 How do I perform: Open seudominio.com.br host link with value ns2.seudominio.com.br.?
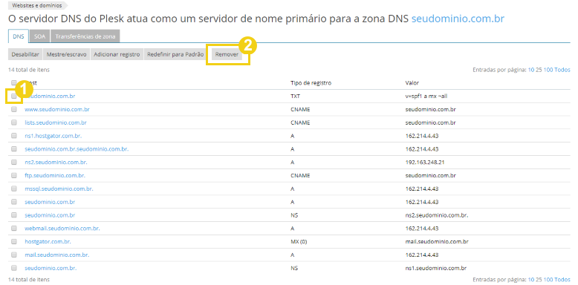coord(50,215)
